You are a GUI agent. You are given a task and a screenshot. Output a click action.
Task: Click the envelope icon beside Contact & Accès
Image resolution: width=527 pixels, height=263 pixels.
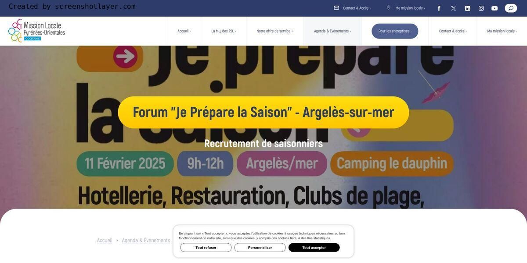[x=336, y=8]
